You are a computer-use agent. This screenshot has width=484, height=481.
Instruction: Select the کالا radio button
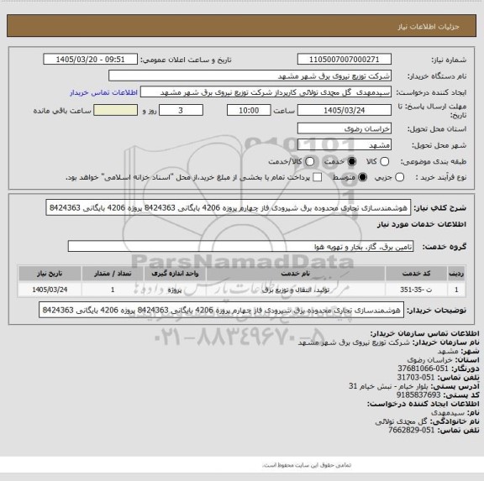384,161
